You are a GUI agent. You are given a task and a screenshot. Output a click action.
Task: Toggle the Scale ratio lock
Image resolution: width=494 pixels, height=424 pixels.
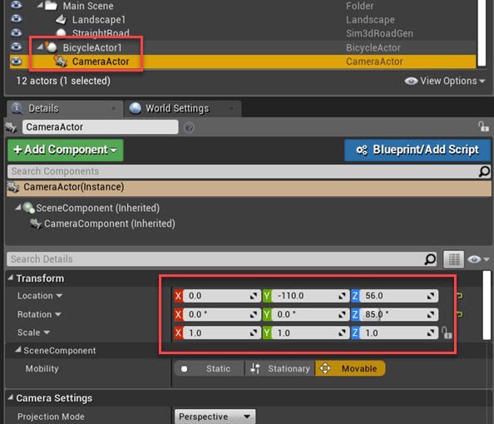point(447,333)
